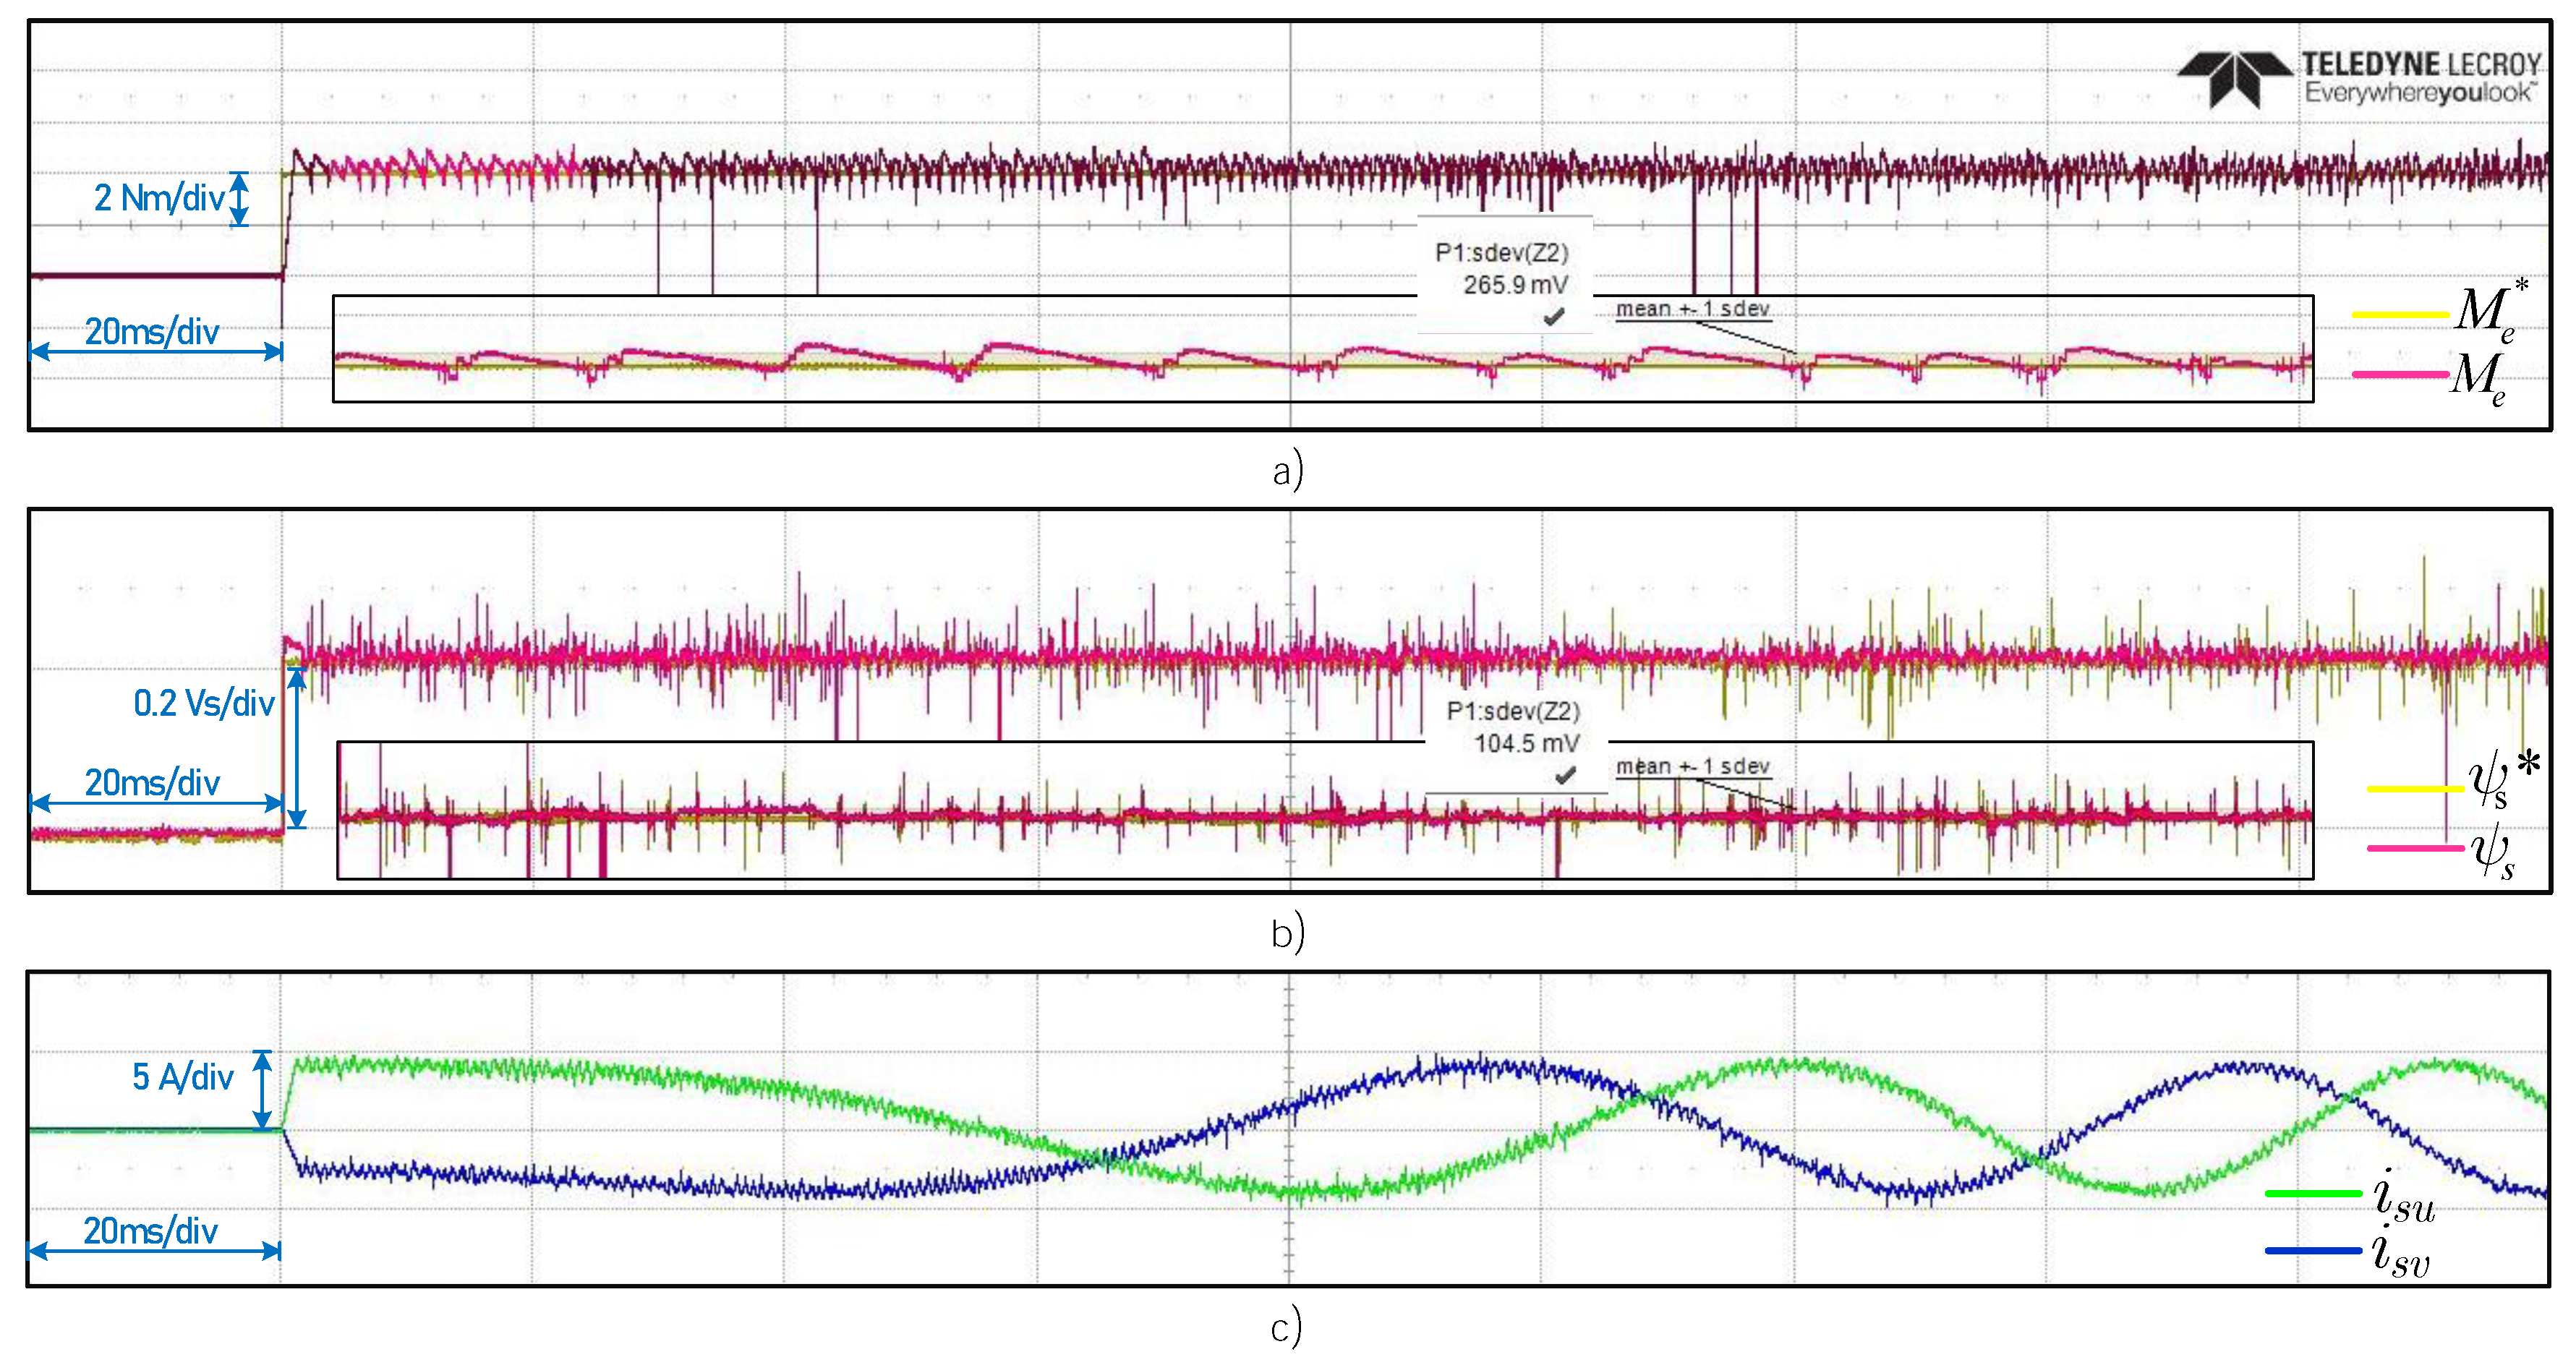
Task: Select the green i_su legend line
Action: (x=2314, y=1193)
